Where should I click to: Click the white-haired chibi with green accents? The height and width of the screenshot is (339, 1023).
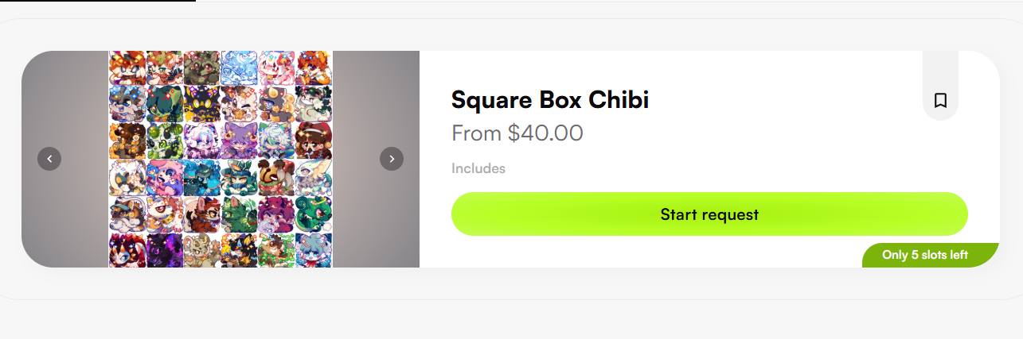[x=276, y=140]
